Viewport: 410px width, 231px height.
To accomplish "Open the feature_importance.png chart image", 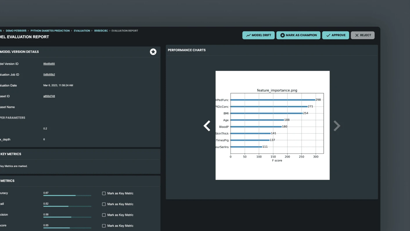I will click(272, 125).
